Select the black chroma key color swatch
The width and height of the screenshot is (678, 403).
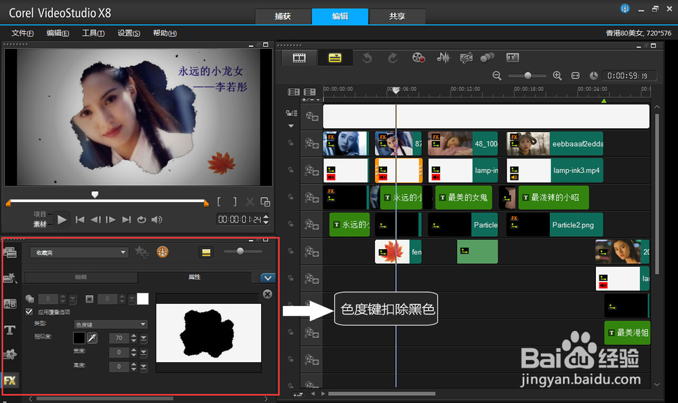(79, 338)
